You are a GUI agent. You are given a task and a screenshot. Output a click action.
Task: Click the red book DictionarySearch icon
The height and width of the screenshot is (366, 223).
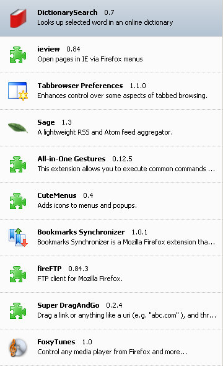[x=18, y=19]
